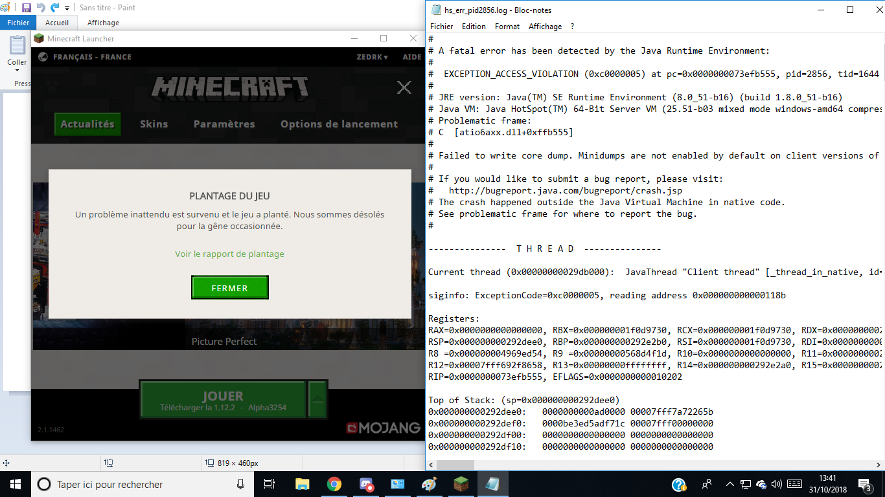Click the blue question mark tray icon
The height and width of the screenshot is (497, 885).
click(678, 484)
